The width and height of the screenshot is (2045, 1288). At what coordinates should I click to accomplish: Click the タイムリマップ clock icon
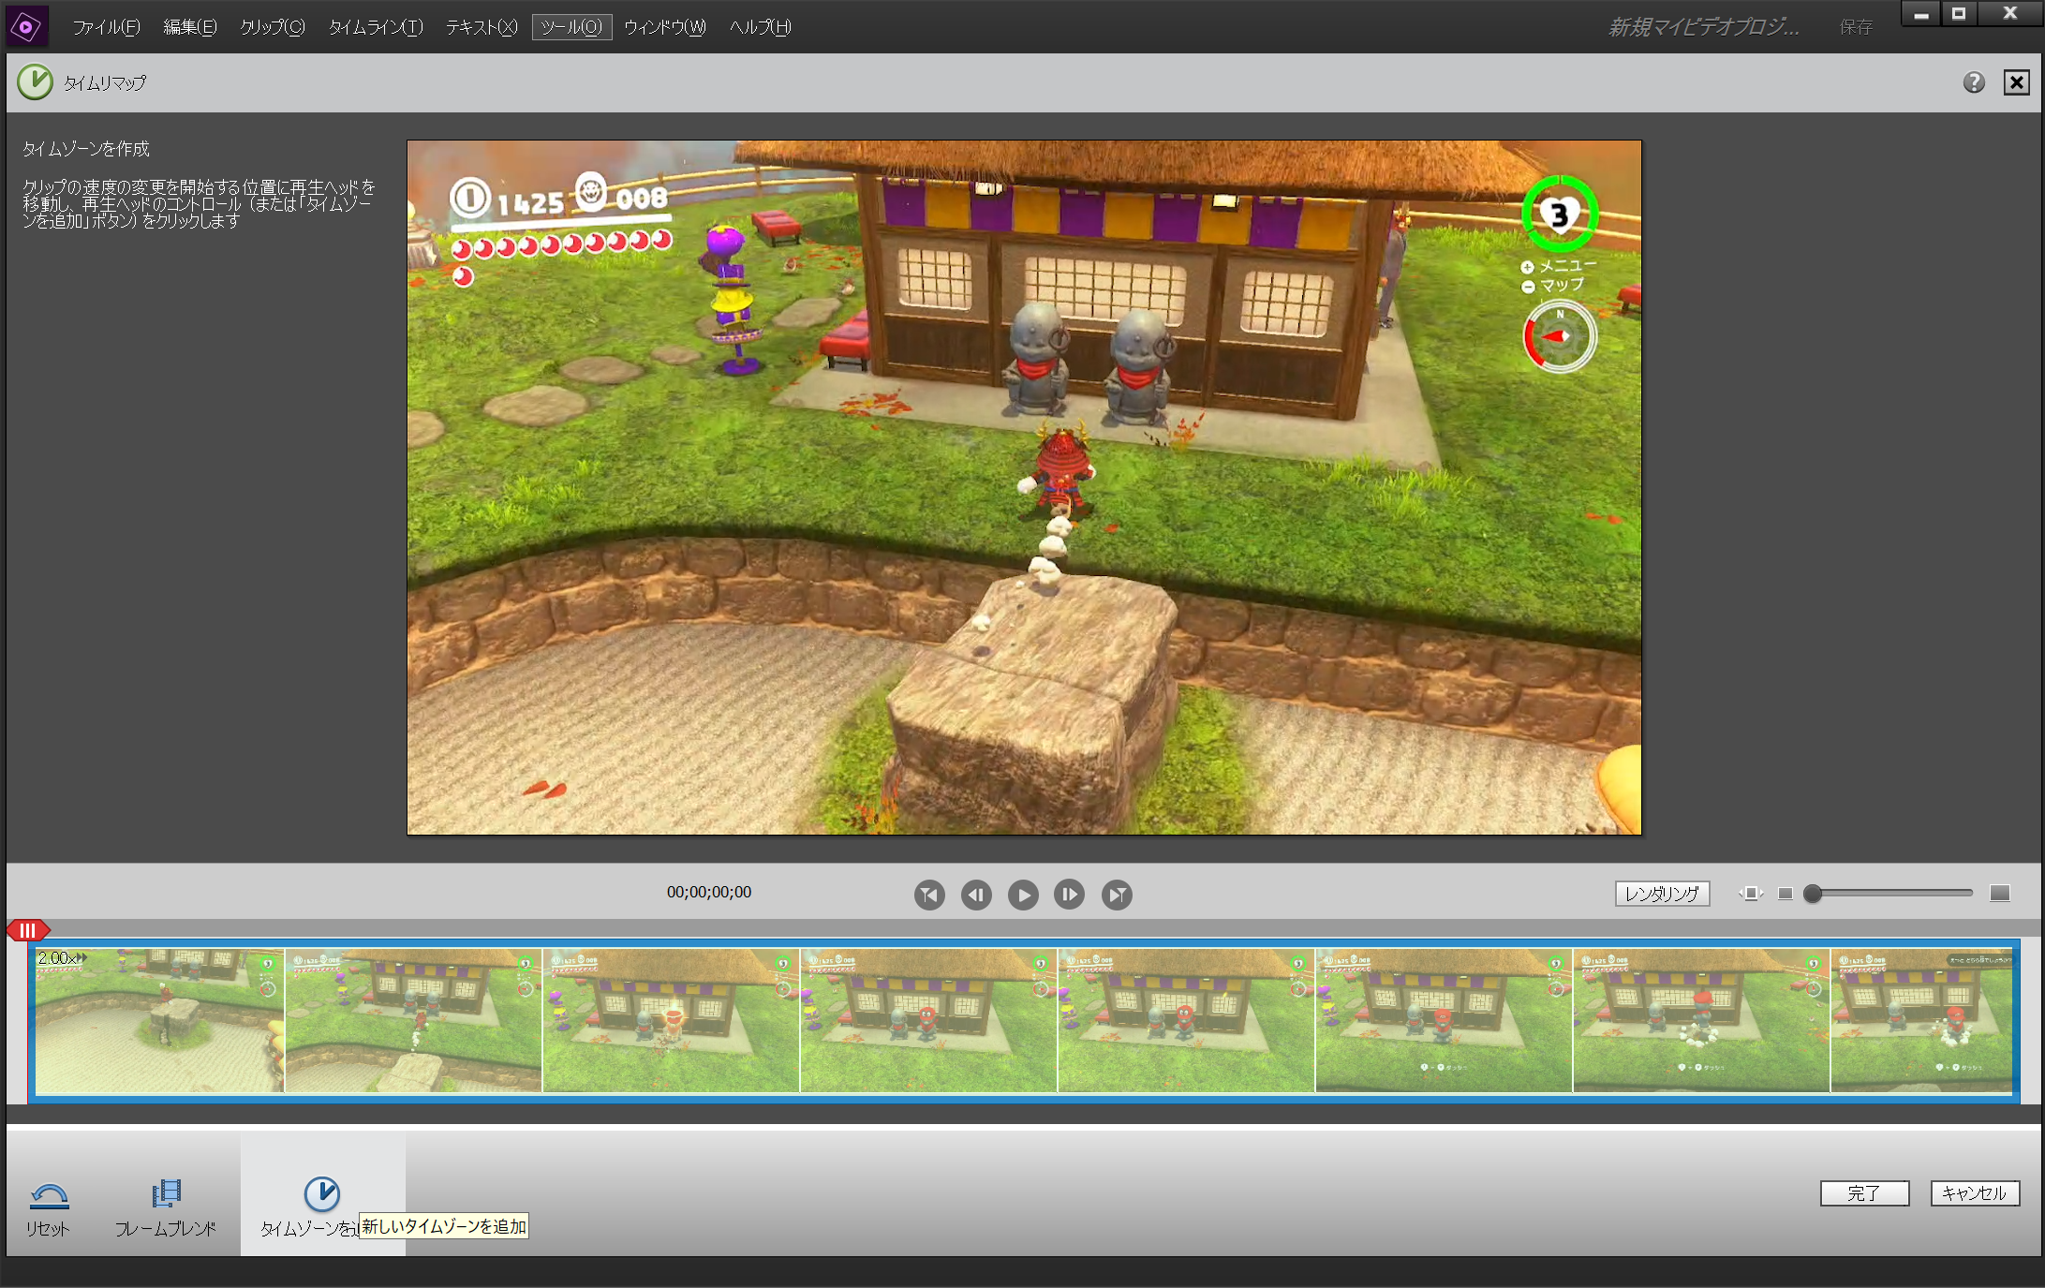(x=36, y=82)
